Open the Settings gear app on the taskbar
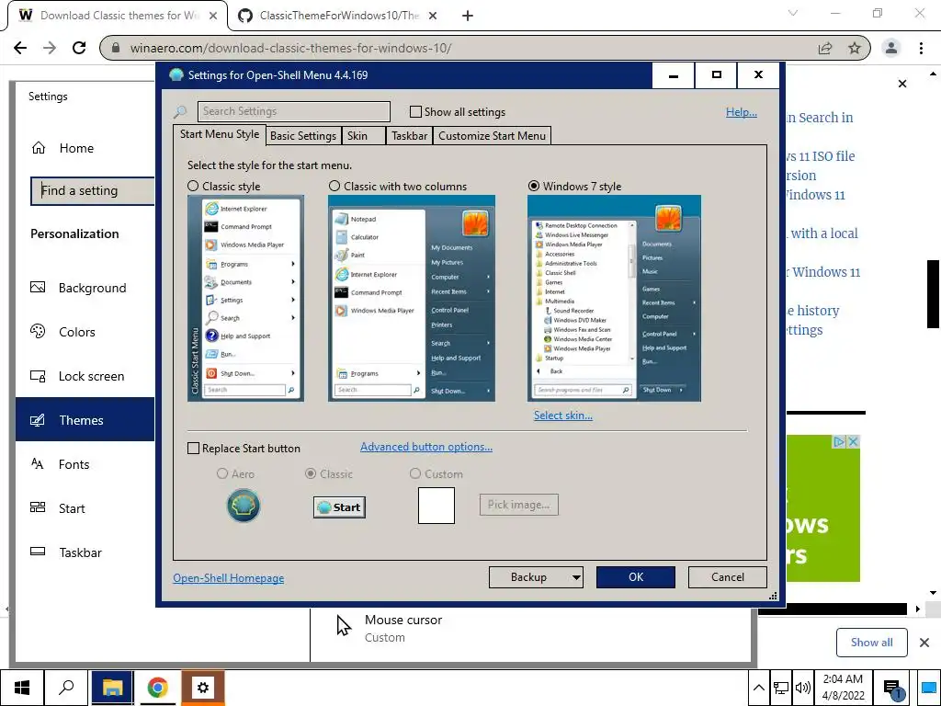Image resolution: width=941 pixels, height=706 pixels. point(203,688)
